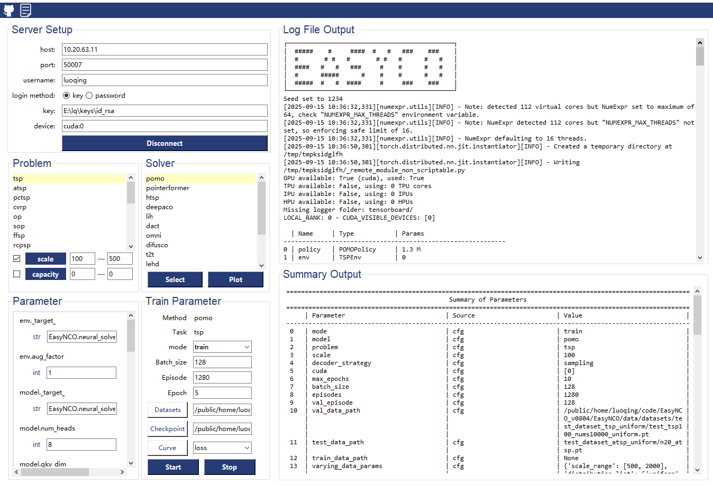Click the Disconnect button
Image resolution: width=713 pixels, height=486 pixels.
(x=164, y=143)
